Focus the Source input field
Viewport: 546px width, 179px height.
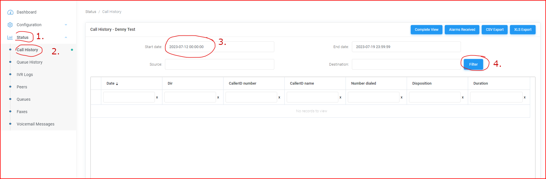coord(219,64)
